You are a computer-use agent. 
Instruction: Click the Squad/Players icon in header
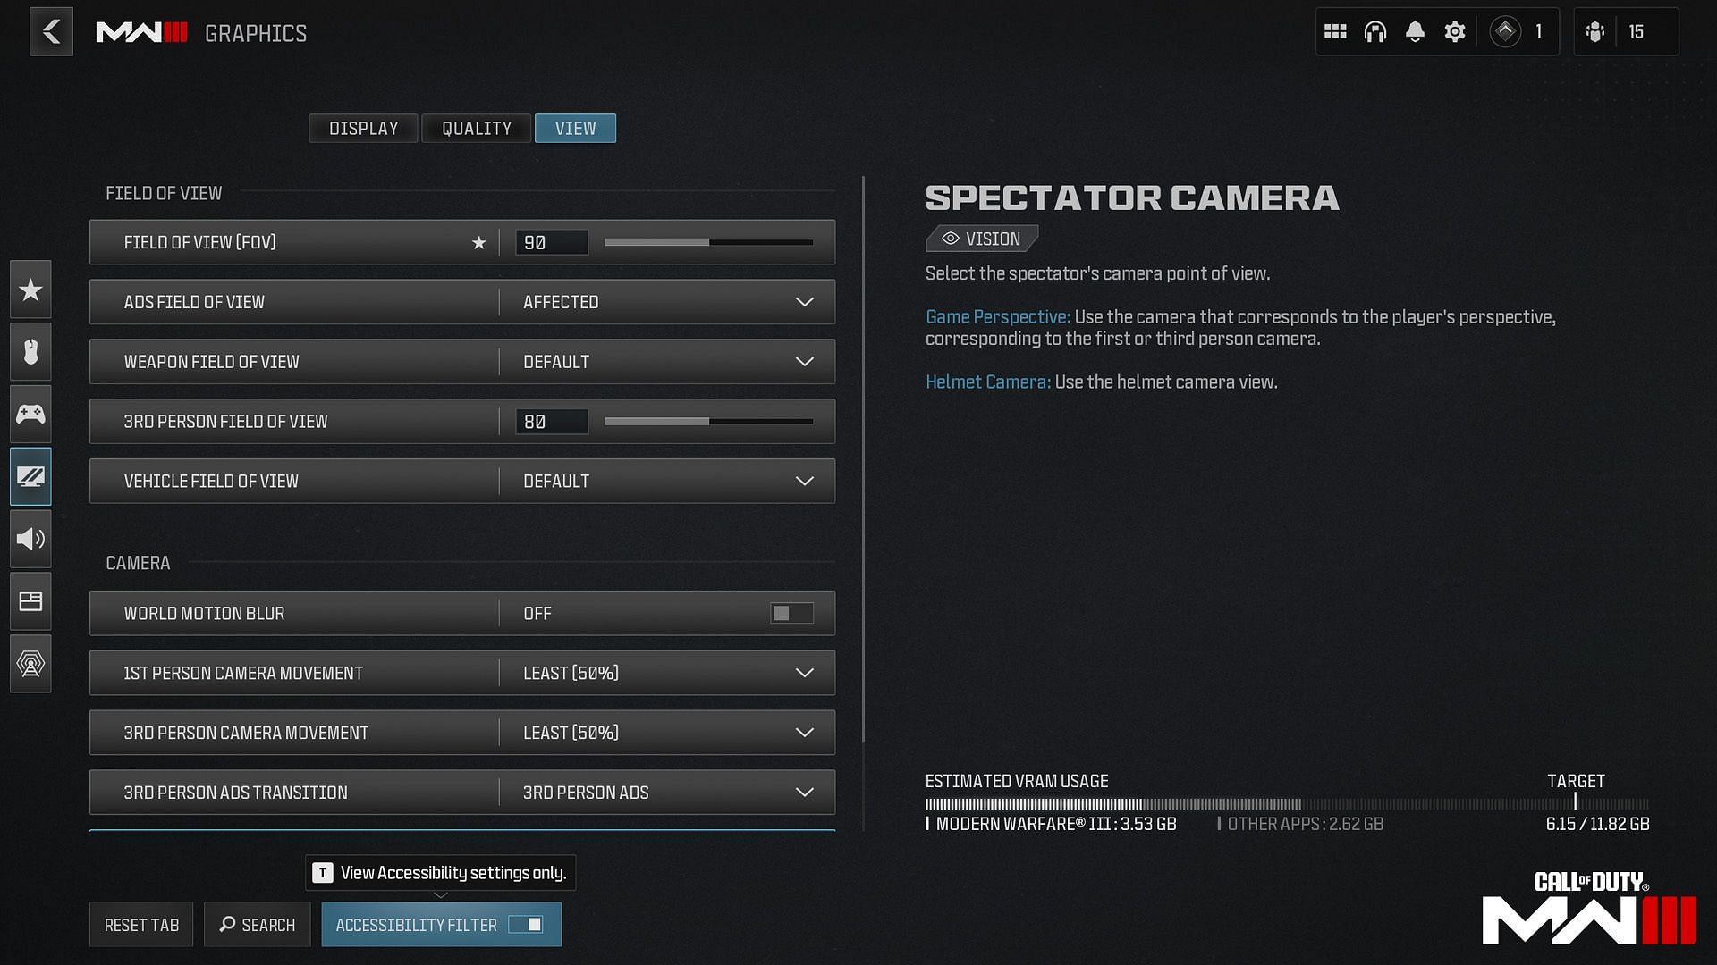coord(1598,32)
